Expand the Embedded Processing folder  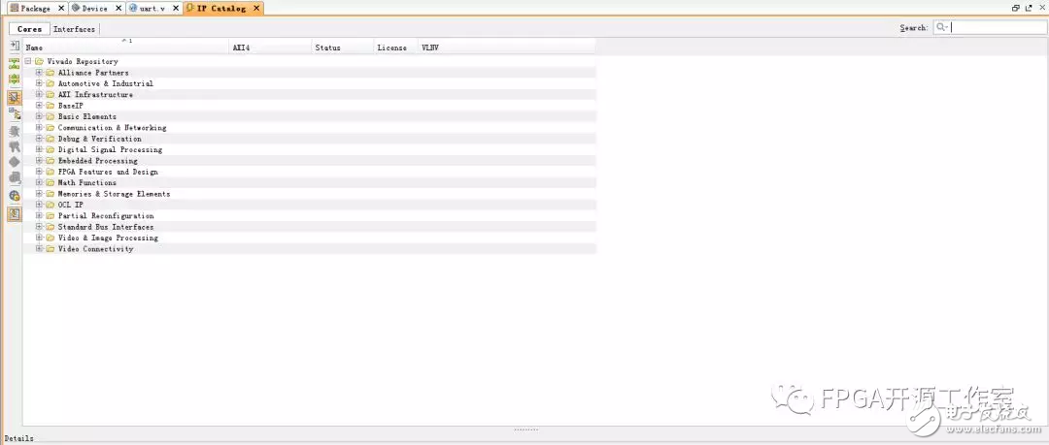[39, 160]
